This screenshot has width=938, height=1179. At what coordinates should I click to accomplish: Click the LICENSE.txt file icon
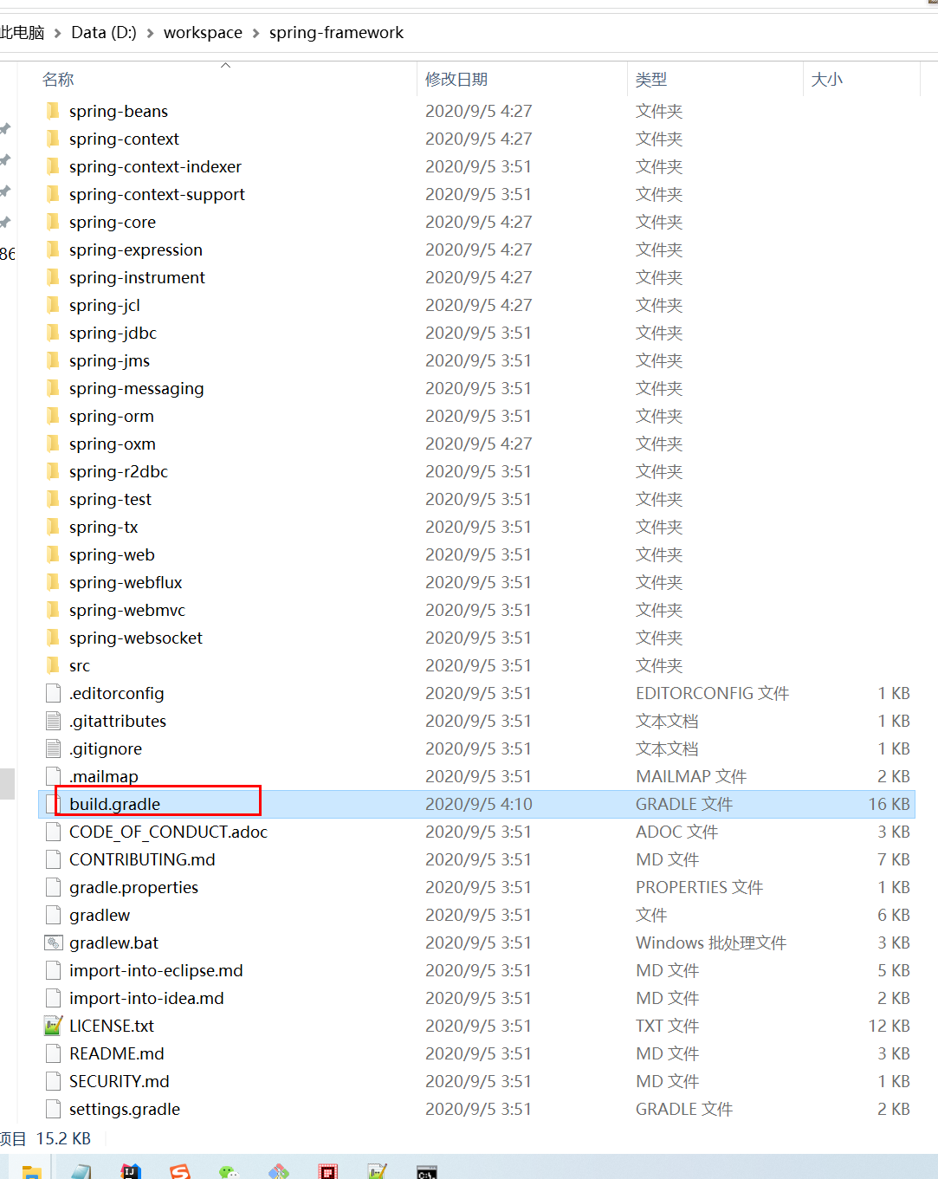[x=53, y=1026]
